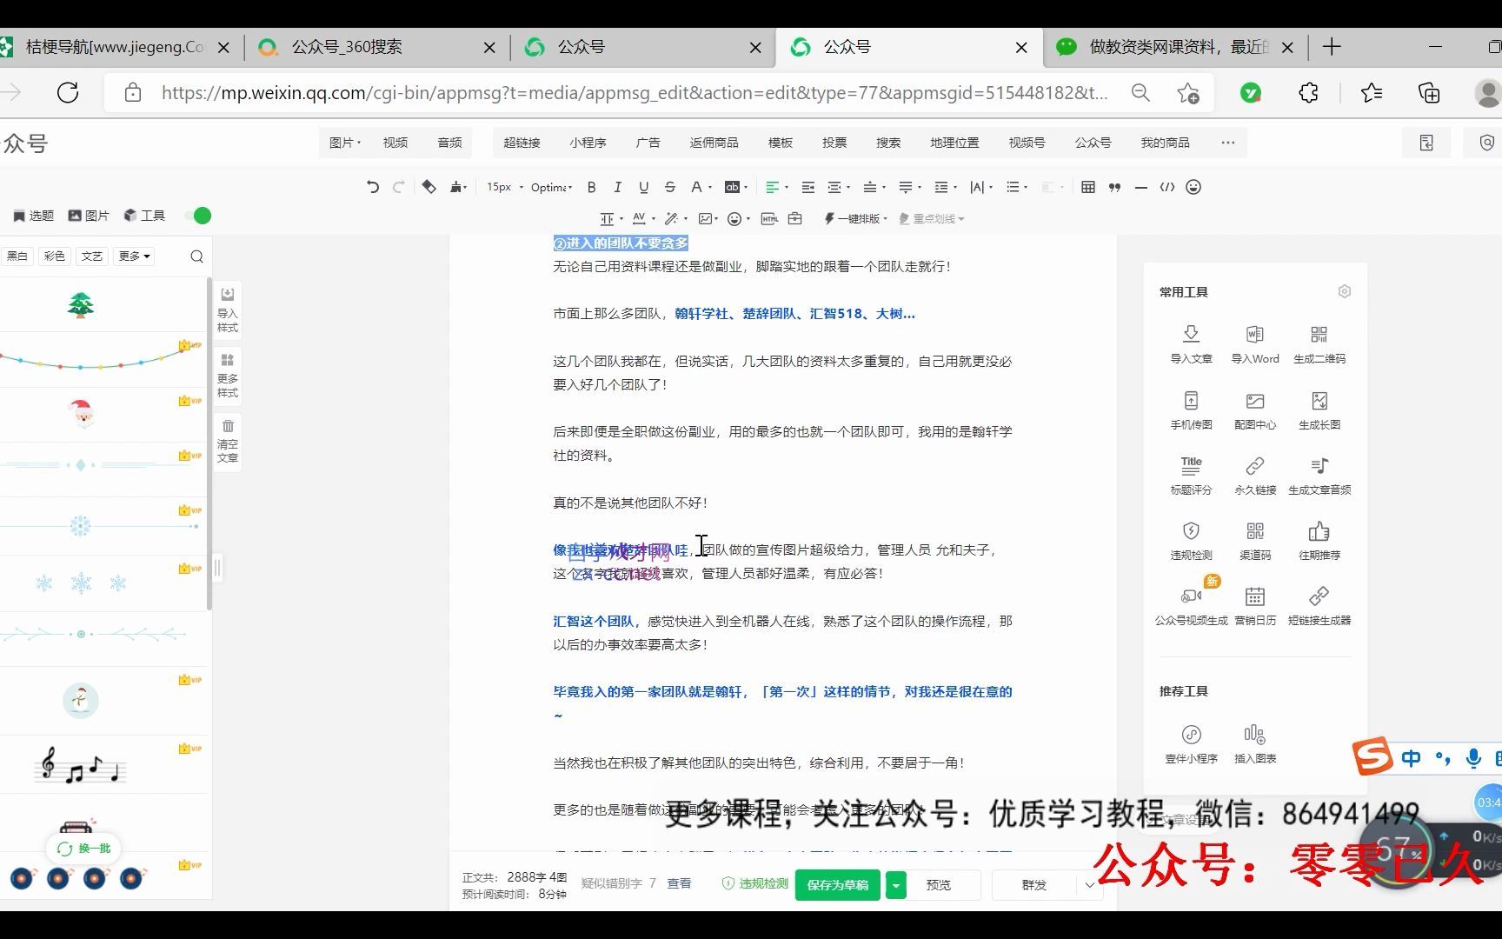1502x939 pixels.
Task: Open the 营销日历 tool
Action: tap(1254, 603)
